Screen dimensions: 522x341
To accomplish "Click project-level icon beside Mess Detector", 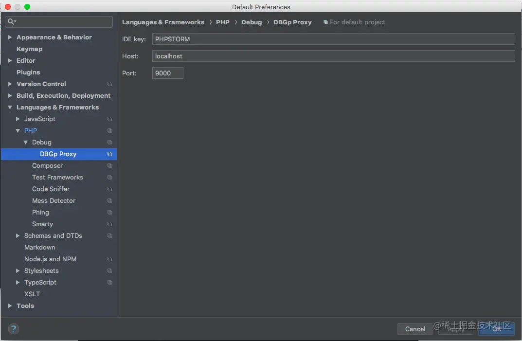I will [x=109, y=200].
